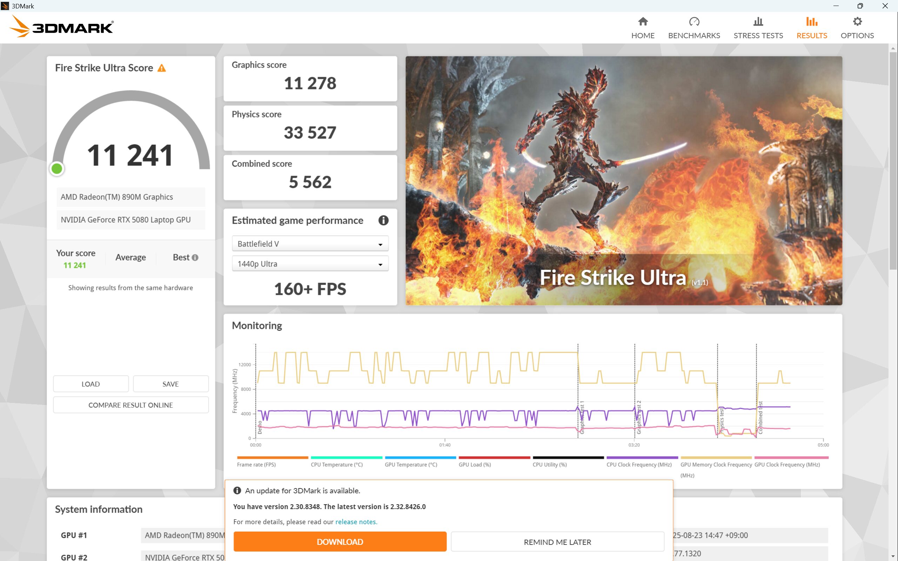Click the orange DOWNLOAD button
This screenshot has height=561, width=898.
tap(340, 542)
